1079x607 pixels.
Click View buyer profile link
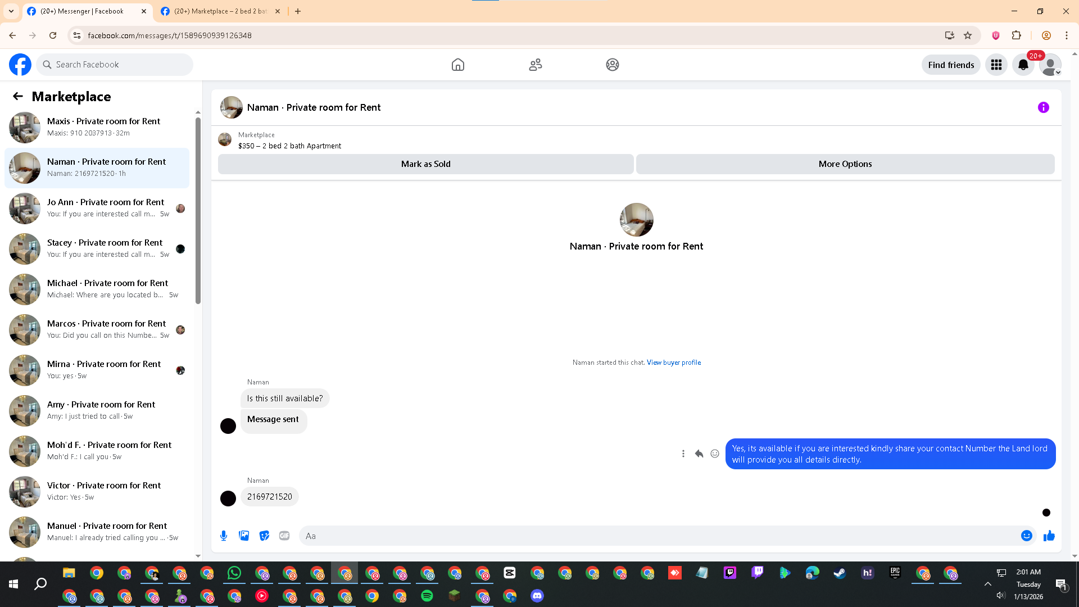point(673,363)
